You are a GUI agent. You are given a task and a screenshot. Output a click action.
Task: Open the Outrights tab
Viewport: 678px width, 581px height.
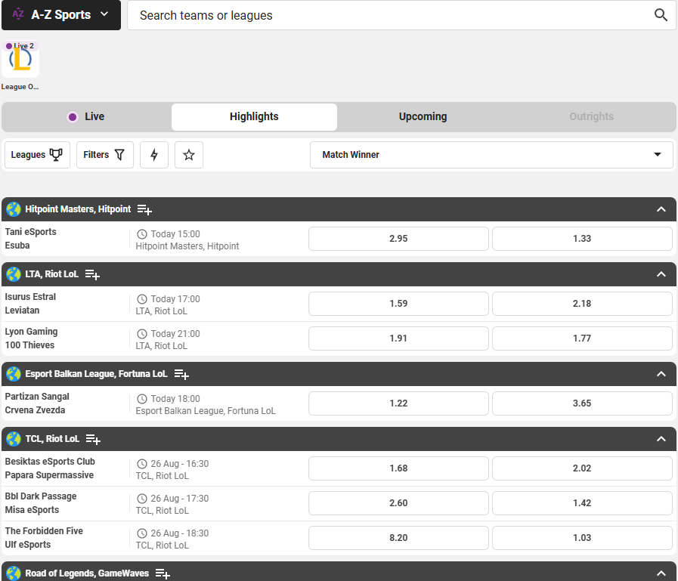tap(592, 116)
